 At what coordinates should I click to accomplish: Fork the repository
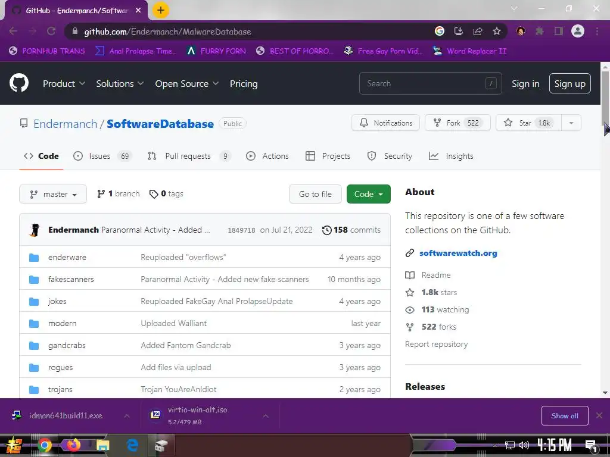[457, 123]
